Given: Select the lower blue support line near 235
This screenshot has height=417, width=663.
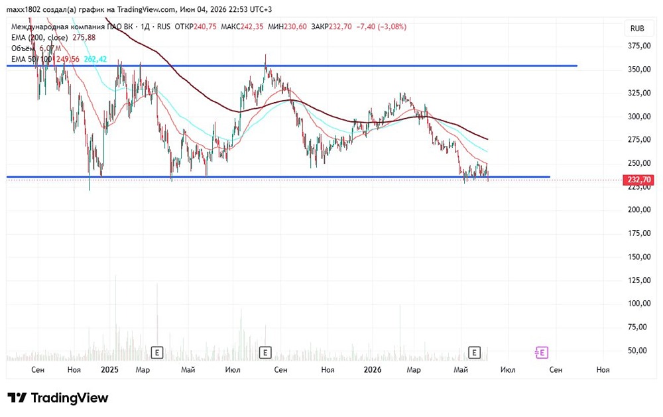Looking at the screenshot, I should point(278,177).
